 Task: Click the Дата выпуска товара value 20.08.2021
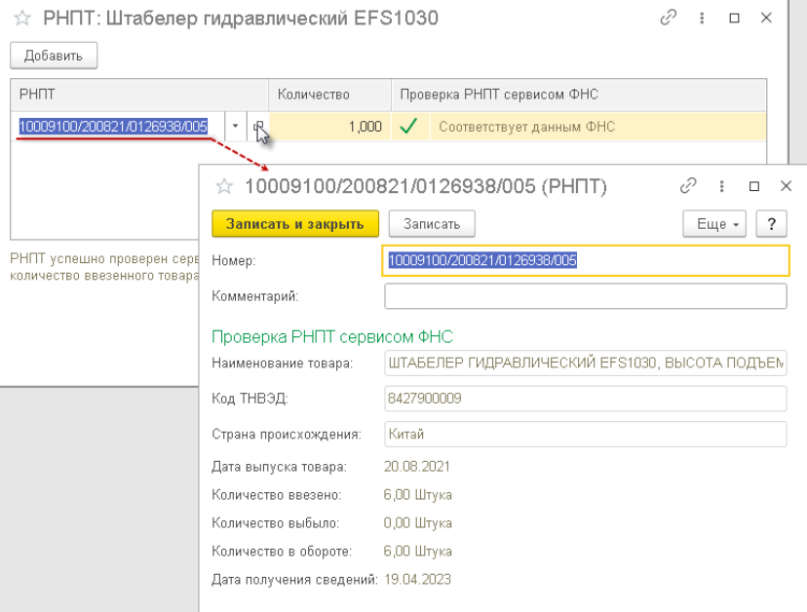pos(417,467)
